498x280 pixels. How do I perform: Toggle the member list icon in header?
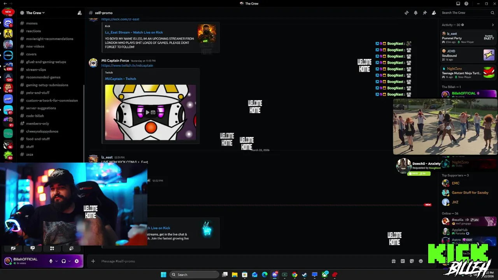pyautogui.click(x=434, y=13)
